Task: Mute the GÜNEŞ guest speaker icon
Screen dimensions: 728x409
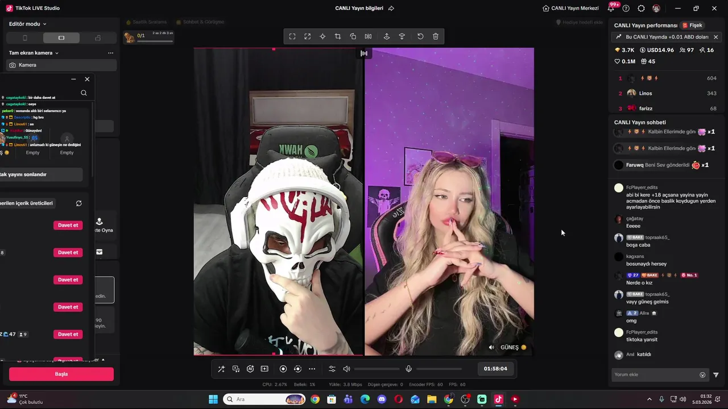Action: pyautogui.click(x=492, y=347)
